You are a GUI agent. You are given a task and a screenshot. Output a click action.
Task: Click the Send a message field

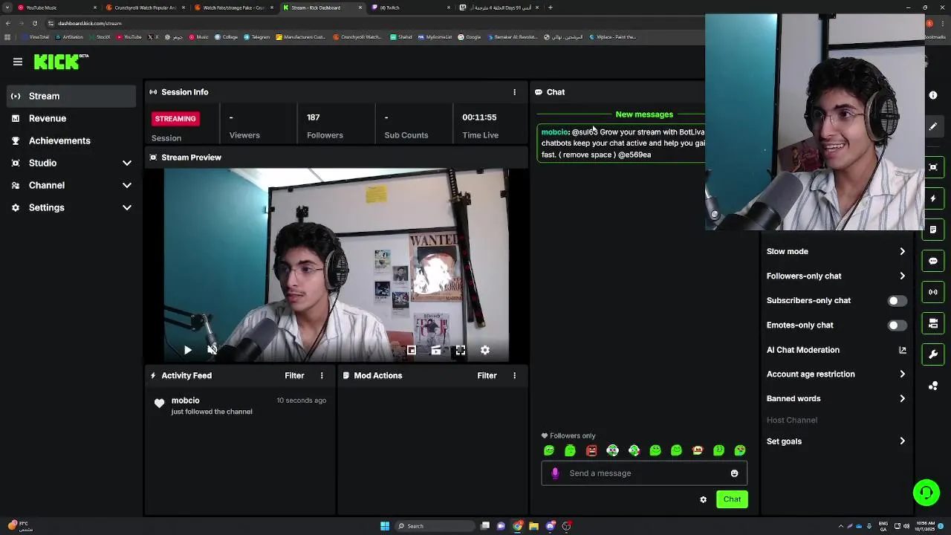tap(644, 473)
